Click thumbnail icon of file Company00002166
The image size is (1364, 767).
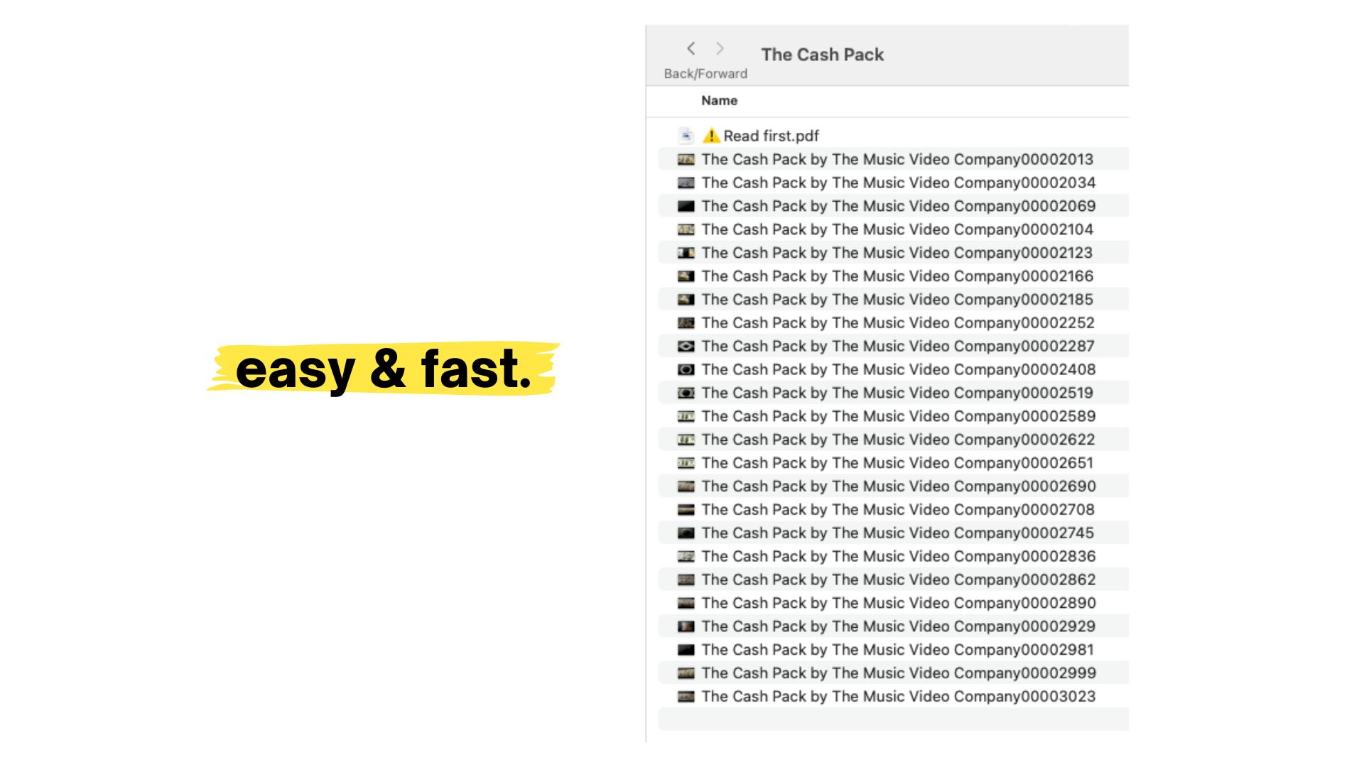pyautogui.click(x=686, y=276)
